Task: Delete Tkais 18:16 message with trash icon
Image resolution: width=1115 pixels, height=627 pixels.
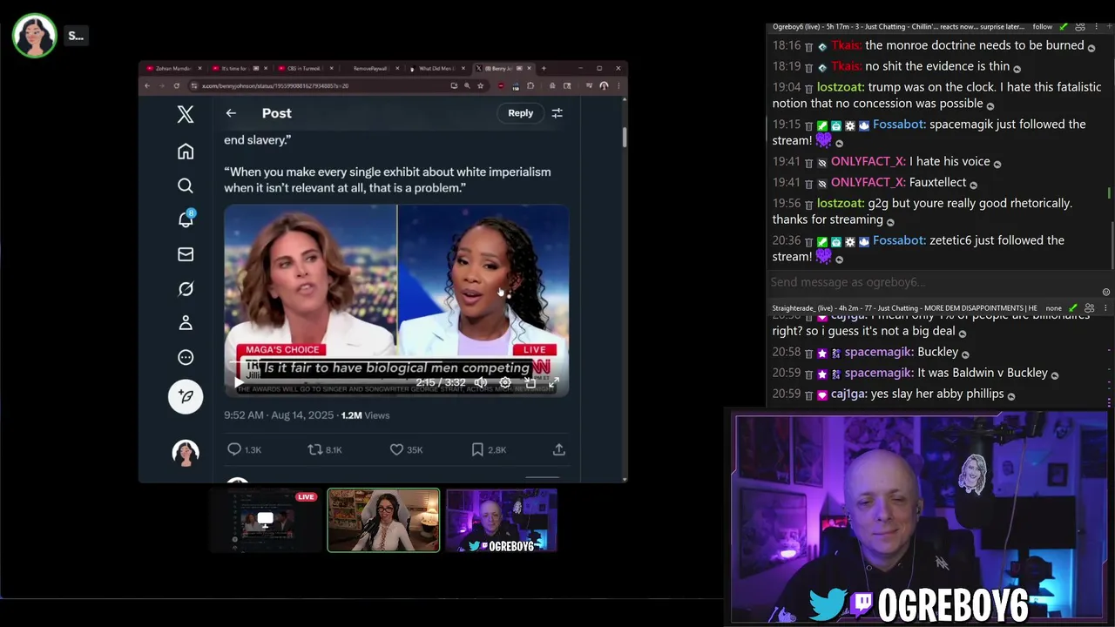Action: [808, 46]
